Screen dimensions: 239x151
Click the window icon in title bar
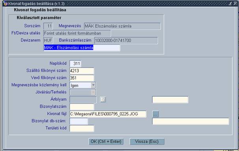(x=6, y=4)
